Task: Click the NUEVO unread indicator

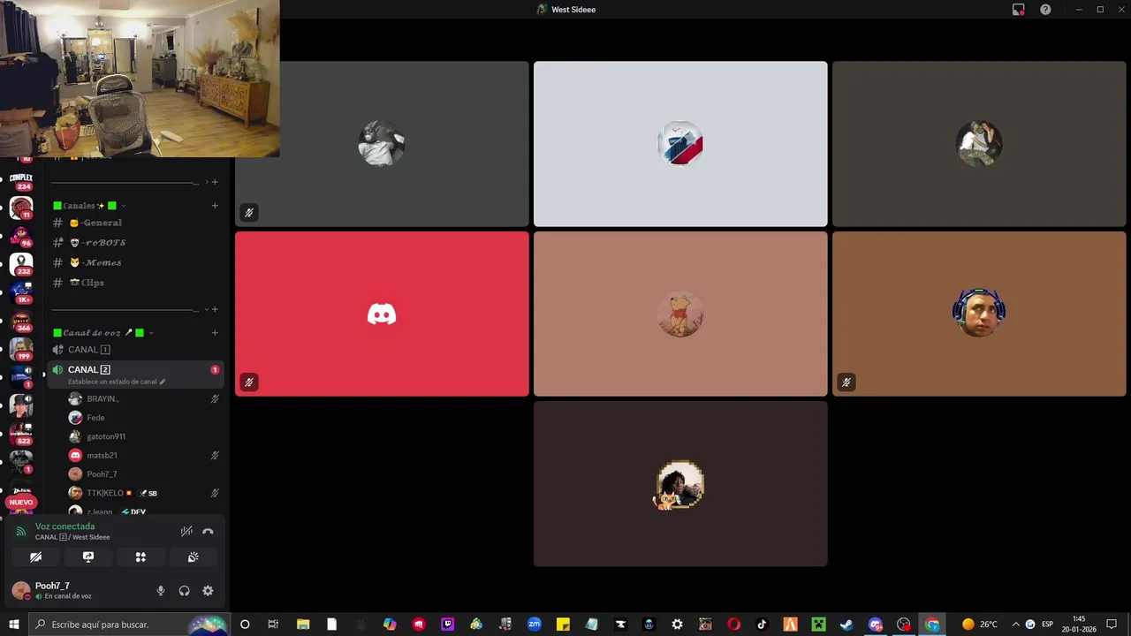Action: point(21,502)
